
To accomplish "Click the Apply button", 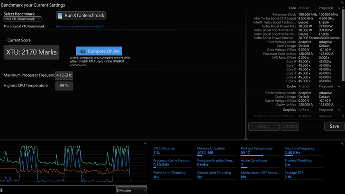I will 263,126.
